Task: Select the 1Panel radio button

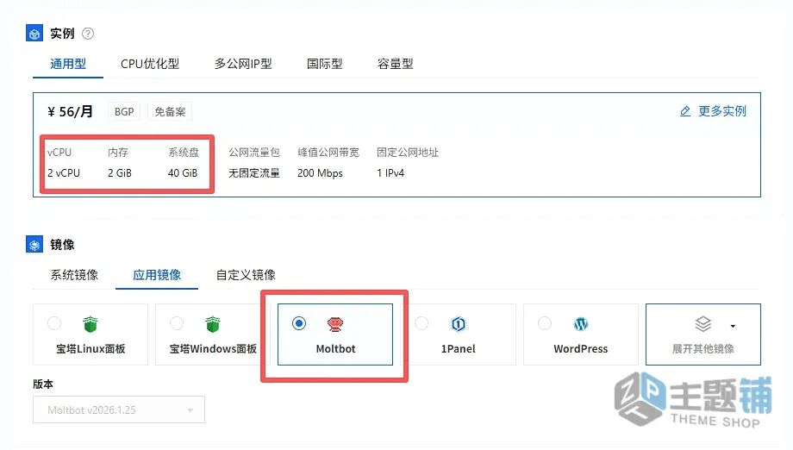Action: pos(421,323)
